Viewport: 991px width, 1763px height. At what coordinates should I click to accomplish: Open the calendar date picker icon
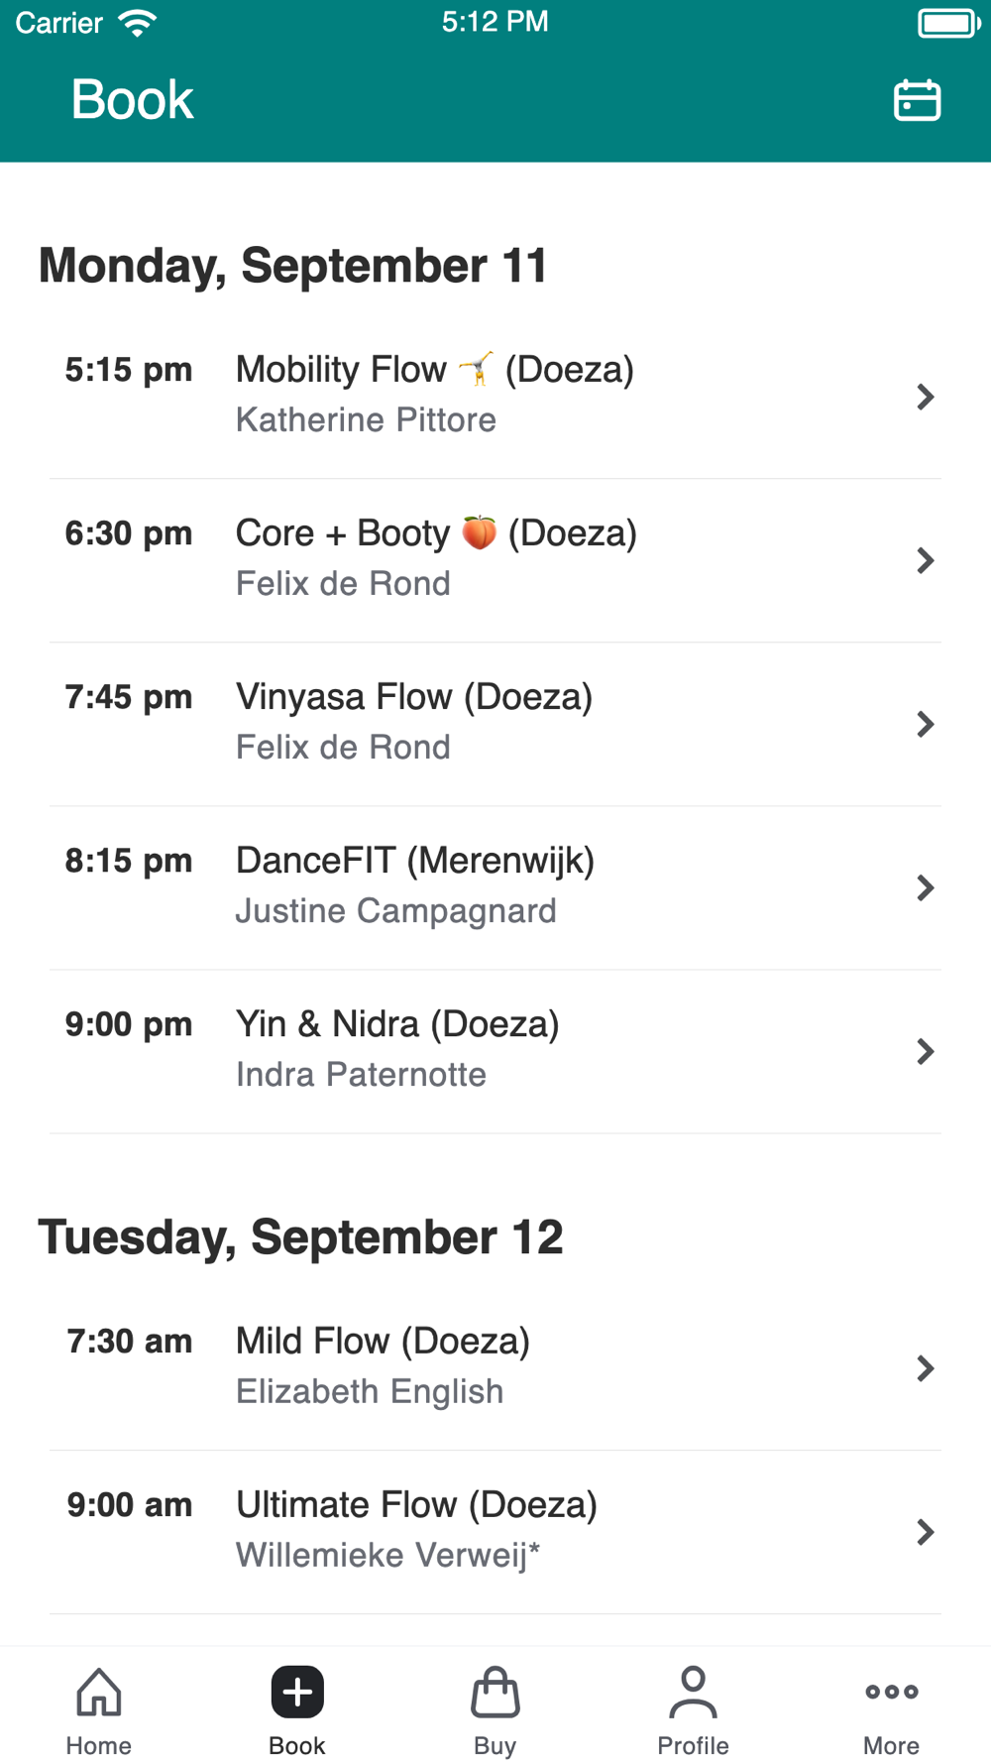[x=917, y=100]
